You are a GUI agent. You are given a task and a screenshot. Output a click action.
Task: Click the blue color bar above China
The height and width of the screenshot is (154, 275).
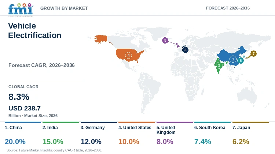click(x=23, y=122)
